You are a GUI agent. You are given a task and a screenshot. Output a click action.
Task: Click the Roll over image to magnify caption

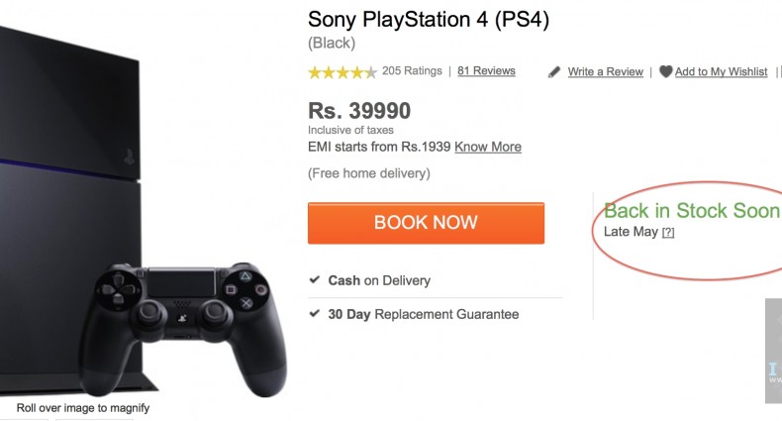83,407
